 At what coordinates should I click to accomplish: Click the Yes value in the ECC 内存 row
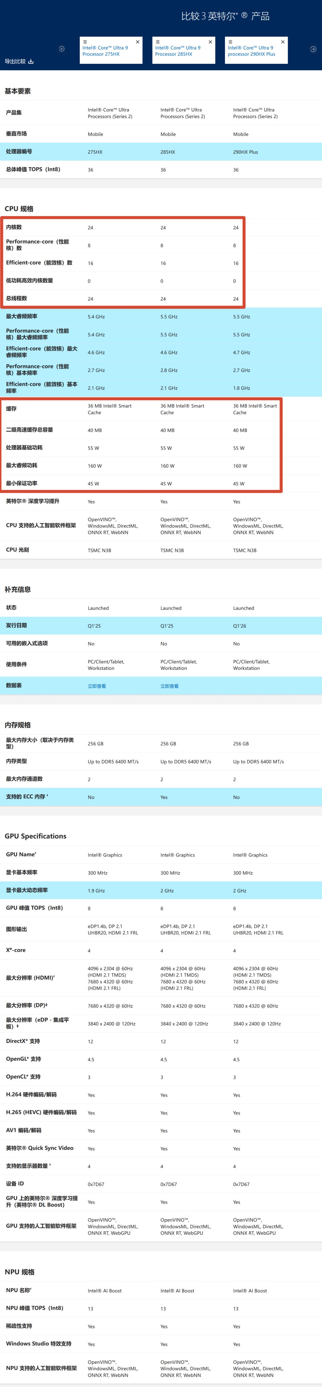click(164, 797)
